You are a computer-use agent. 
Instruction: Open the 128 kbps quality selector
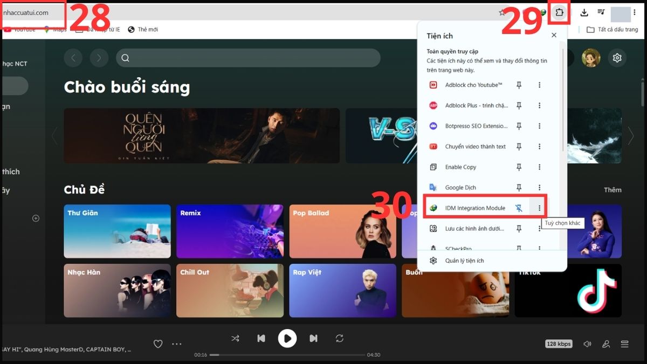coord(559,344)
